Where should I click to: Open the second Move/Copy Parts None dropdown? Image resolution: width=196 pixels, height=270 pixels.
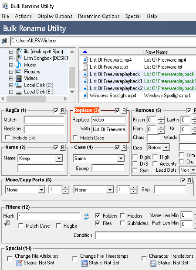pyautogui.click(x=110, y=190)
